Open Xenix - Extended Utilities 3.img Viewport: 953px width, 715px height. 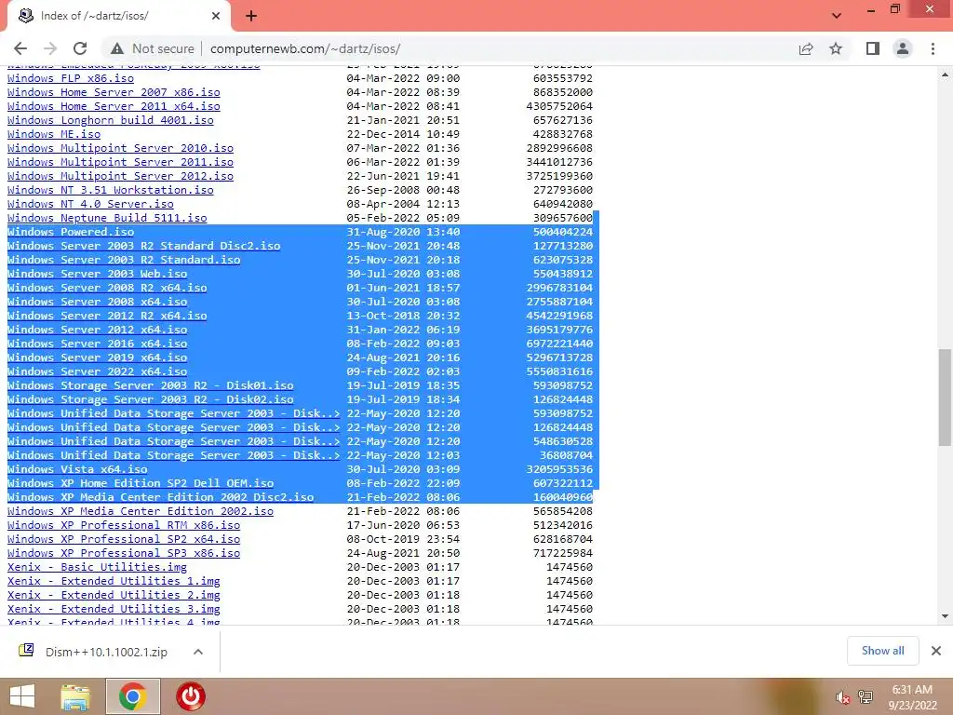[x=114, y=609]
